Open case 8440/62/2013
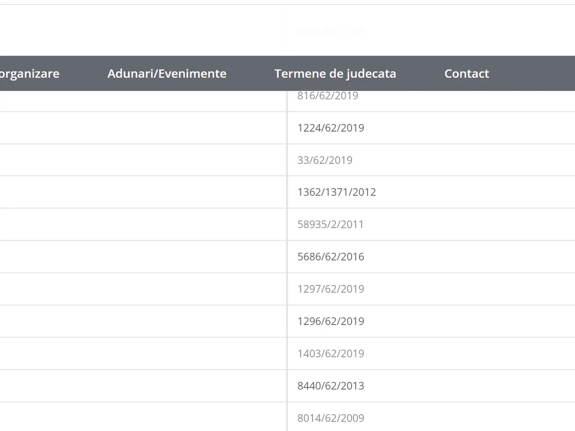The image size is (575, 431). click(x=331, y=386)
